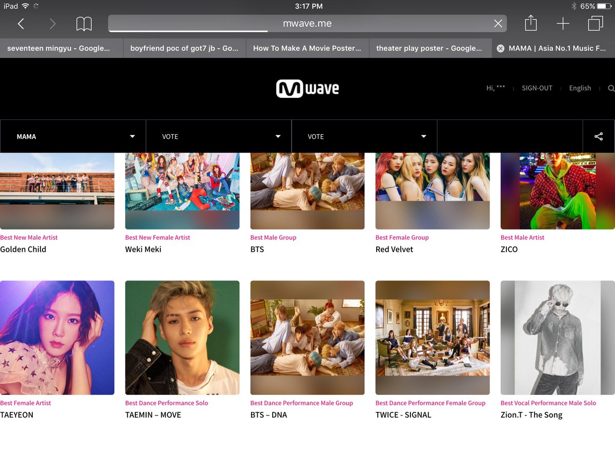Open Best Female Group category link
The width and height of the screenshot is (615, 461).
pos(402,237)
